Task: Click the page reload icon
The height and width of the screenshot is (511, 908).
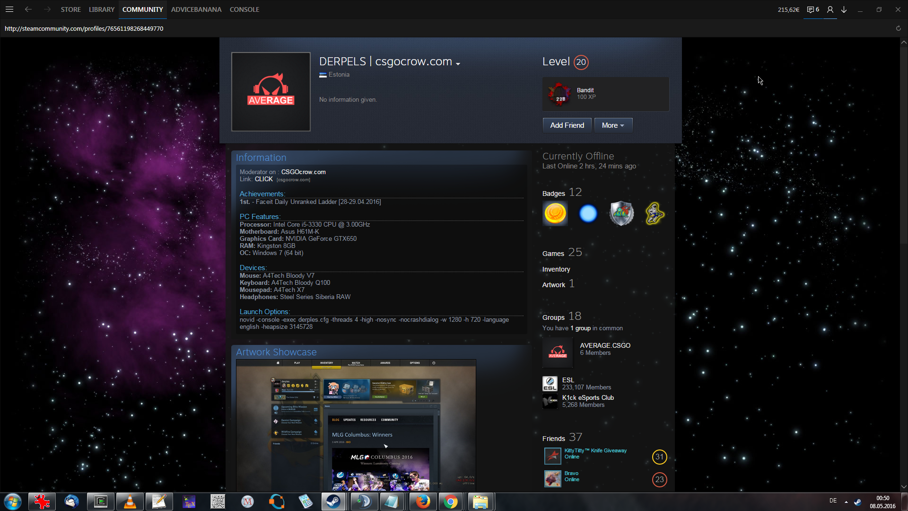Action: (x=898, y=28)
